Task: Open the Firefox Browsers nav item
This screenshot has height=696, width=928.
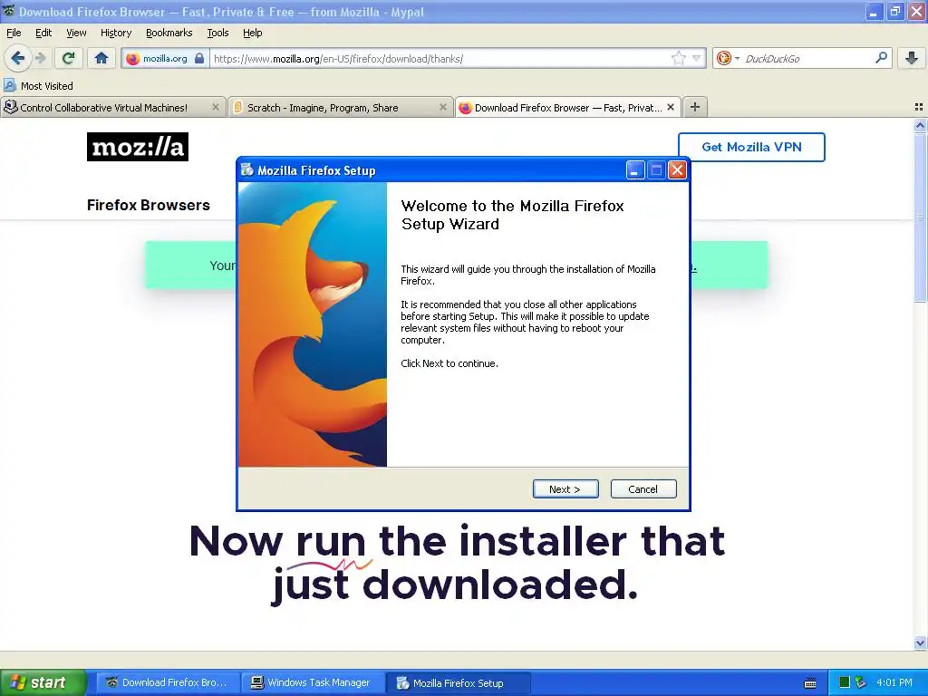Action: pyautogui.click(x=149, y=205)
